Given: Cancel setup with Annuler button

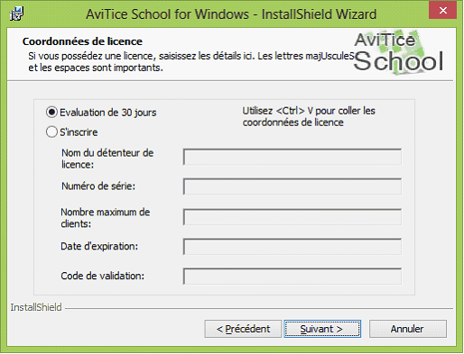Looking at the screenshot, I should pyautogui.click(x=408, y=329).
